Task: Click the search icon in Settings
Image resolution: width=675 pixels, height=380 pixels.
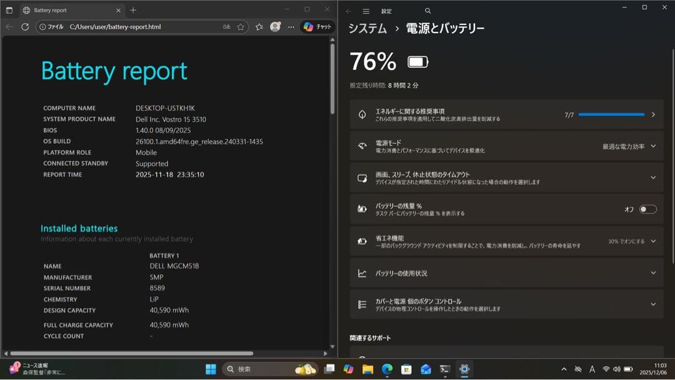Action: tap(427, 11)
